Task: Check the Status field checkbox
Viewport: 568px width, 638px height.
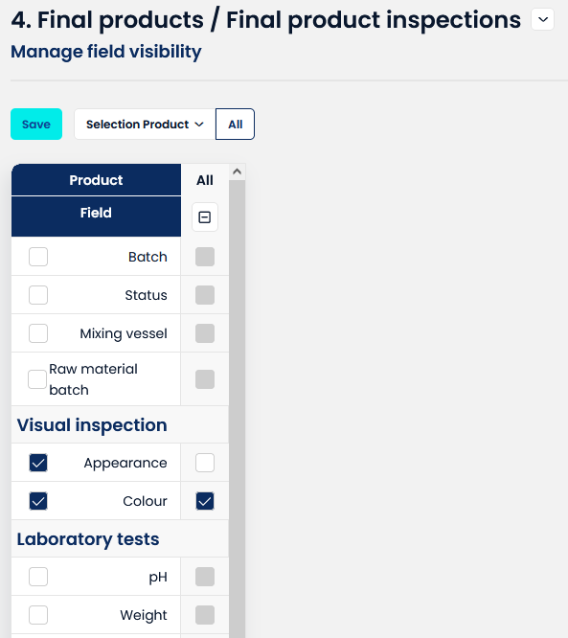Action: pyautogui.click(x=38, y=295)
